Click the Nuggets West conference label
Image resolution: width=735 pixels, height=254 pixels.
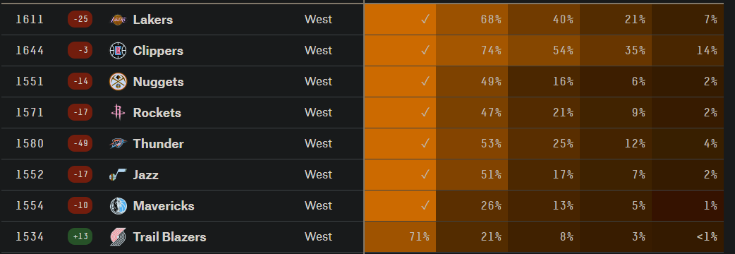coord(318,82)
